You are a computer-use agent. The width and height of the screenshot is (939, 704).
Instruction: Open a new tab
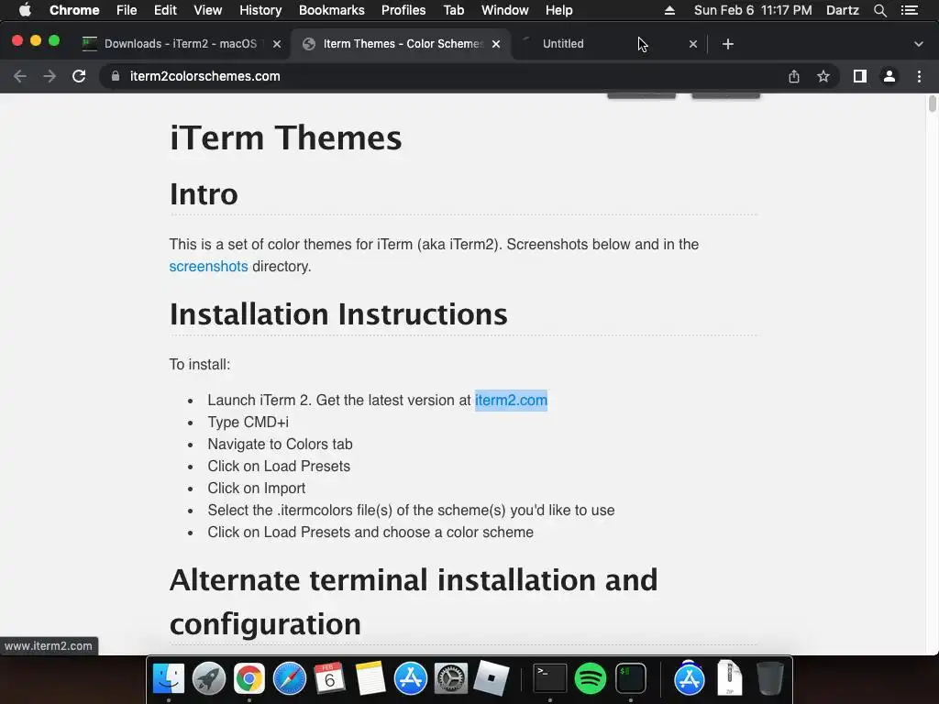(727, 44)
